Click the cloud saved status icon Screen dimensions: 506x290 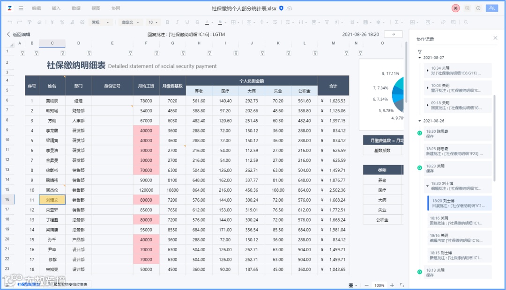click(x=290, y=8)
